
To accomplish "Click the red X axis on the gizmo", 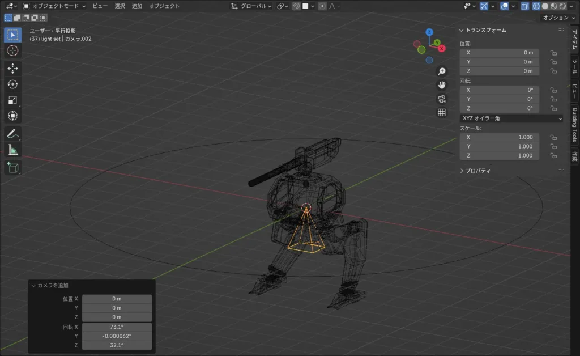I will (442, 49).
